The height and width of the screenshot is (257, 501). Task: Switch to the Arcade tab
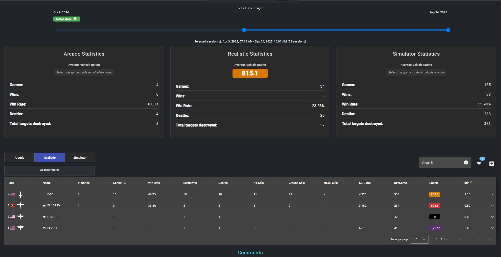(x=19, y=158)
